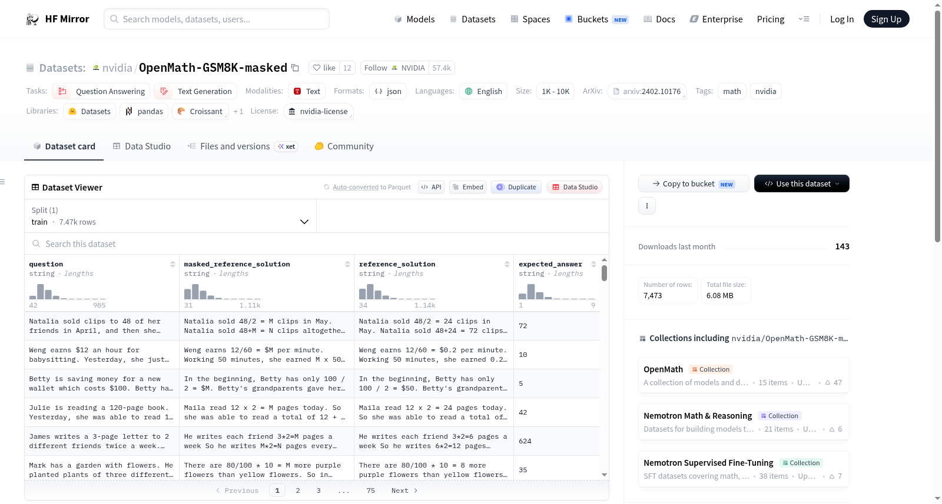Open the nvidia-license tag
Image resolution: width=942 pixels, height=504 pixels.
click(318, 111)
